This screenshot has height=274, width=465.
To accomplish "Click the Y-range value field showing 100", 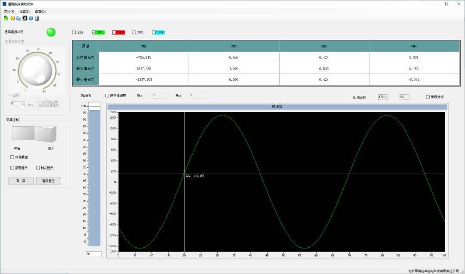I will click(93, 254).
